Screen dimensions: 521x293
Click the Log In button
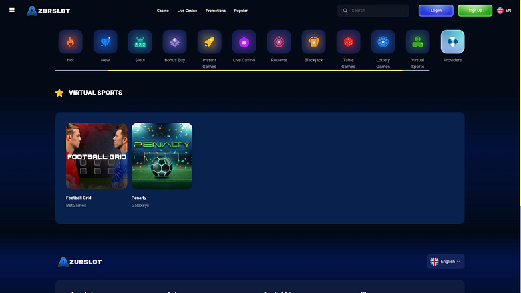pos(436,11)
